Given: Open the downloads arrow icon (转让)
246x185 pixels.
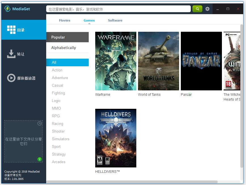Looking at the screenshot, I should 11,54.
